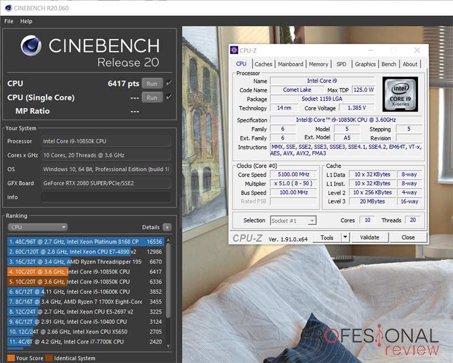453x363 pixels.
Task: Toggle the CPU (Single Core) test checkbox
Action: point(169,97)
